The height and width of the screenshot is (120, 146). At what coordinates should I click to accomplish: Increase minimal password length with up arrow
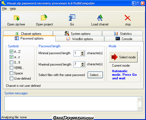click(82, 52)
